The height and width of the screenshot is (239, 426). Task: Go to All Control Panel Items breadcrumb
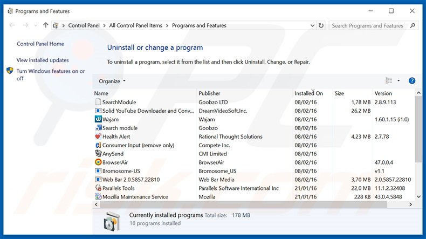click(x=135, y=25)
